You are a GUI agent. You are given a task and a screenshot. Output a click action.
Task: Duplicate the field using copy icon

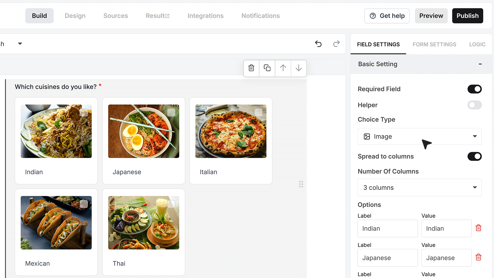(267, 68)
